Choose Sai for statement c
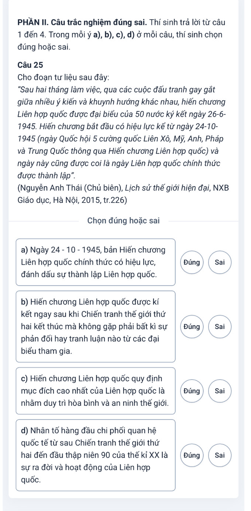The height and width of the screenshot is (511, 251). 220,390
